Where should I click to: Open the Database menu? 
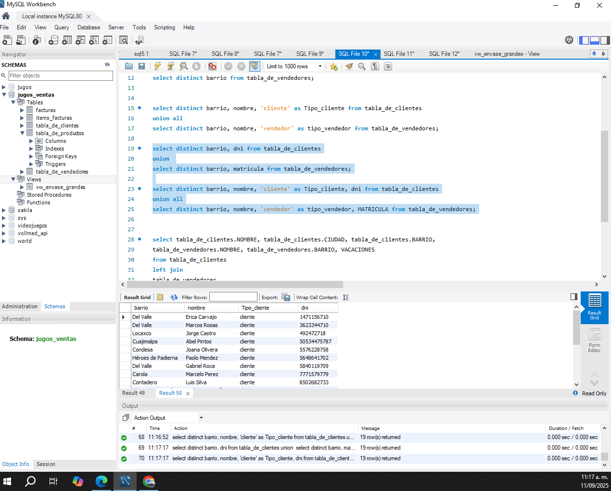point(89,27)
